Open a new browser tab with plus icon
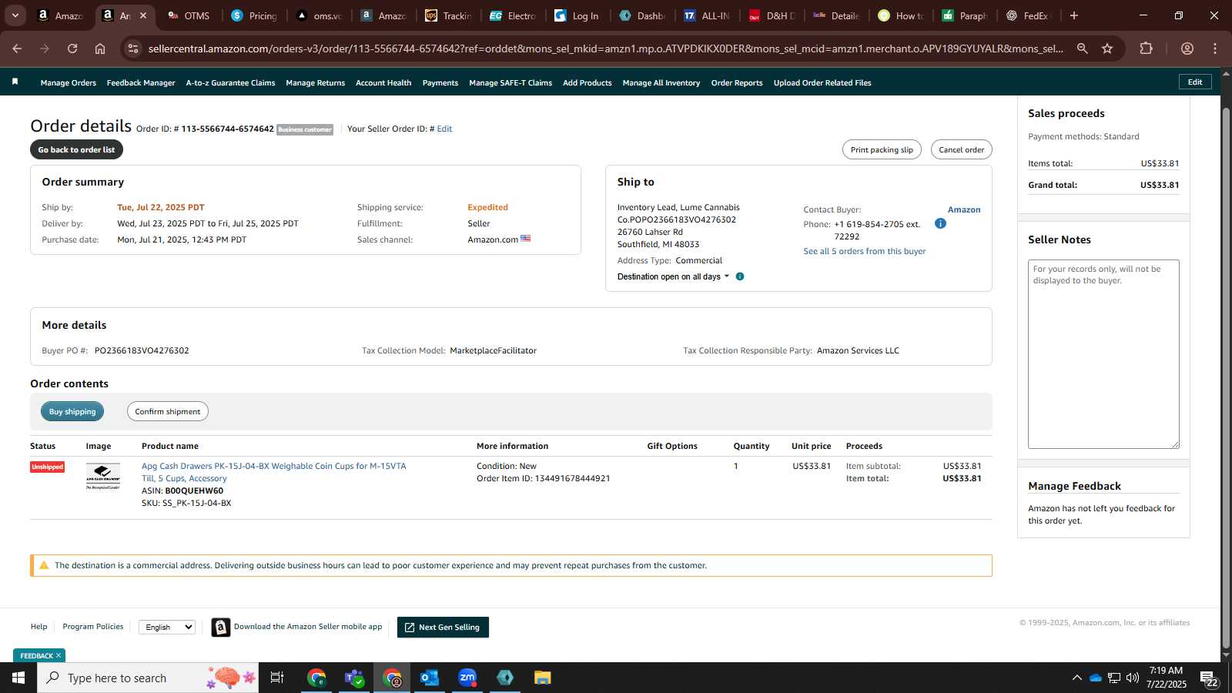 1074,15
